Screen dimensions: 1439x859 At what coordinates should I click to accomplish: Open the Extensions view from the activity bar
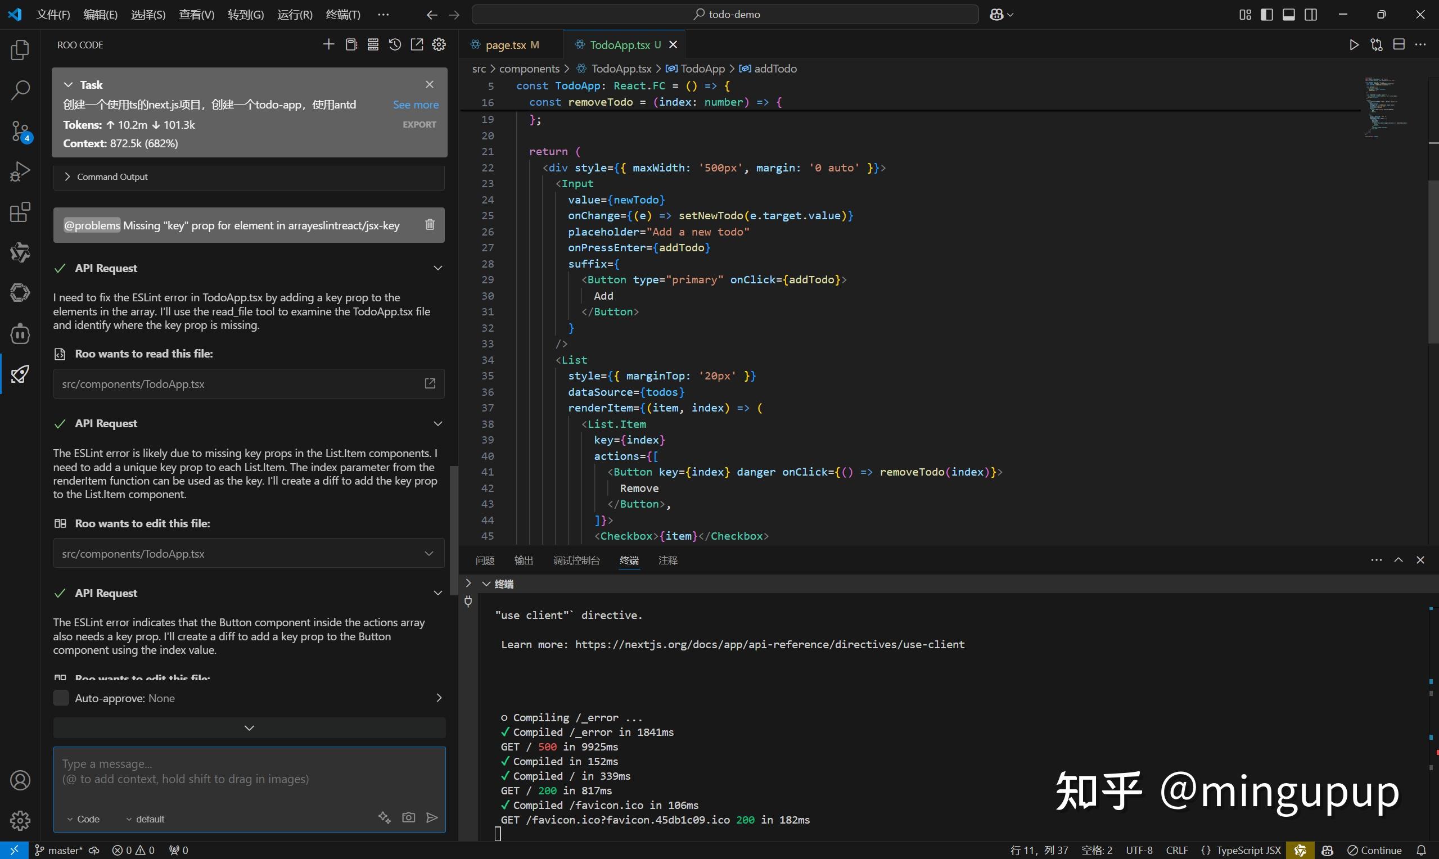pyautogui.click(x=20, y=213)
